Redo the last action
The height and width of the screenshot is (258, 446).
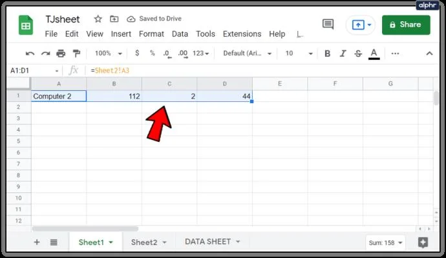click(45, 54)
